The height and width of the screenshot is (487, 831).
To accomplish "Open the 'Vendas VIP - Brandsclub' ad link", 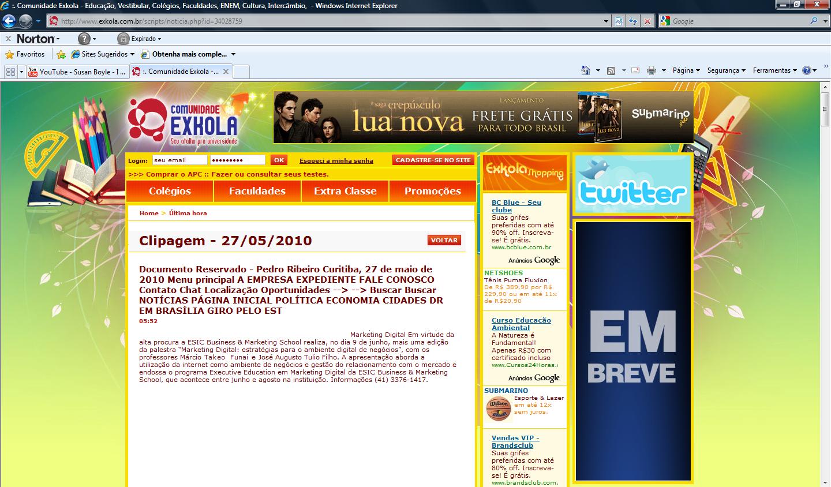I will tap(515, 441).
